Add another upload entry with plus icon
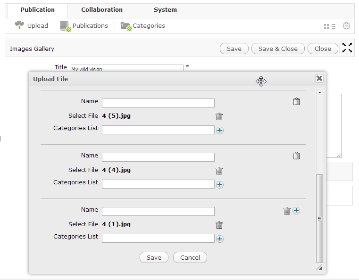The width and height of the screenshot is (359, 280). [296, 211]
